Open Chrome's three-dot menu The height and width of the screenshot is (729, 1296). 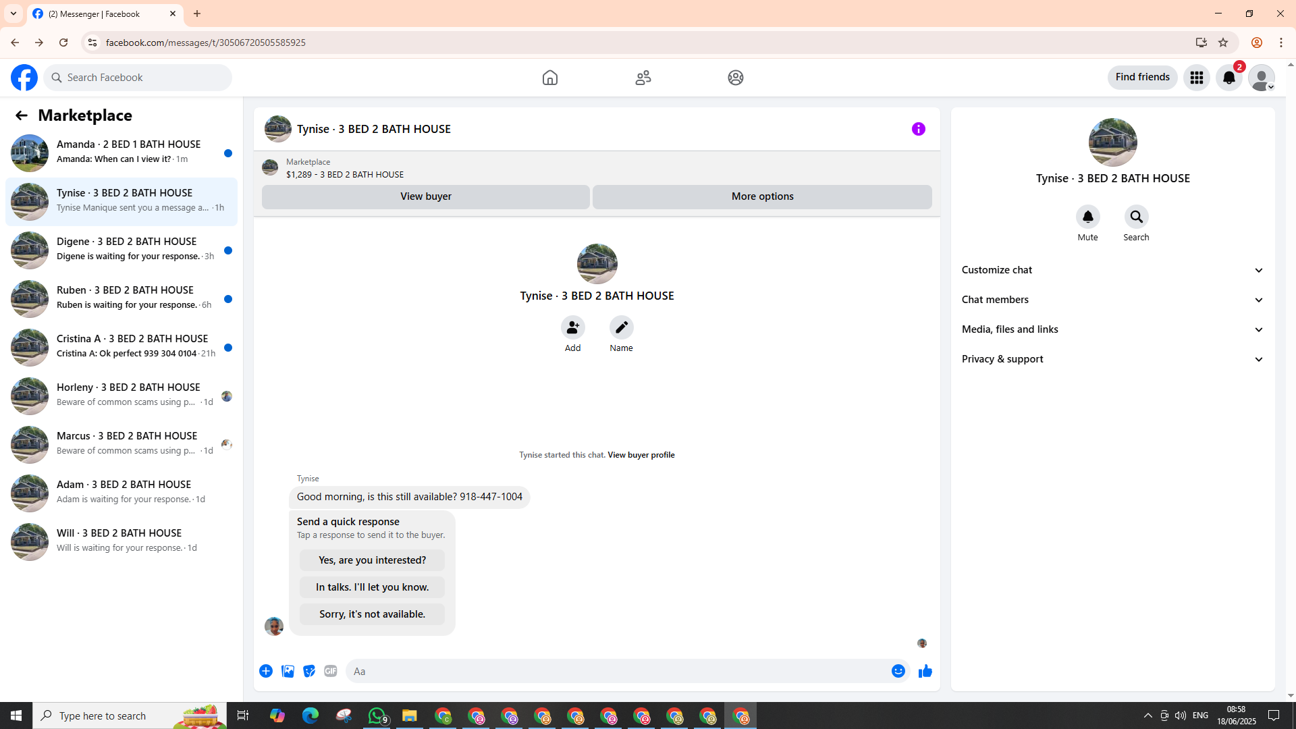point(1281,43)
